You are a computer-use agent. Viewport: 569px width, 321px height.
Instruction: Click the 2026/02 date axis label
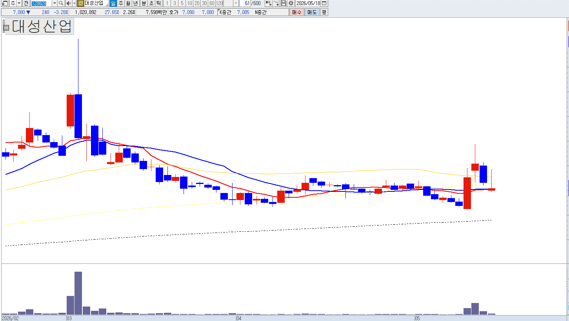tap(10, 319)
